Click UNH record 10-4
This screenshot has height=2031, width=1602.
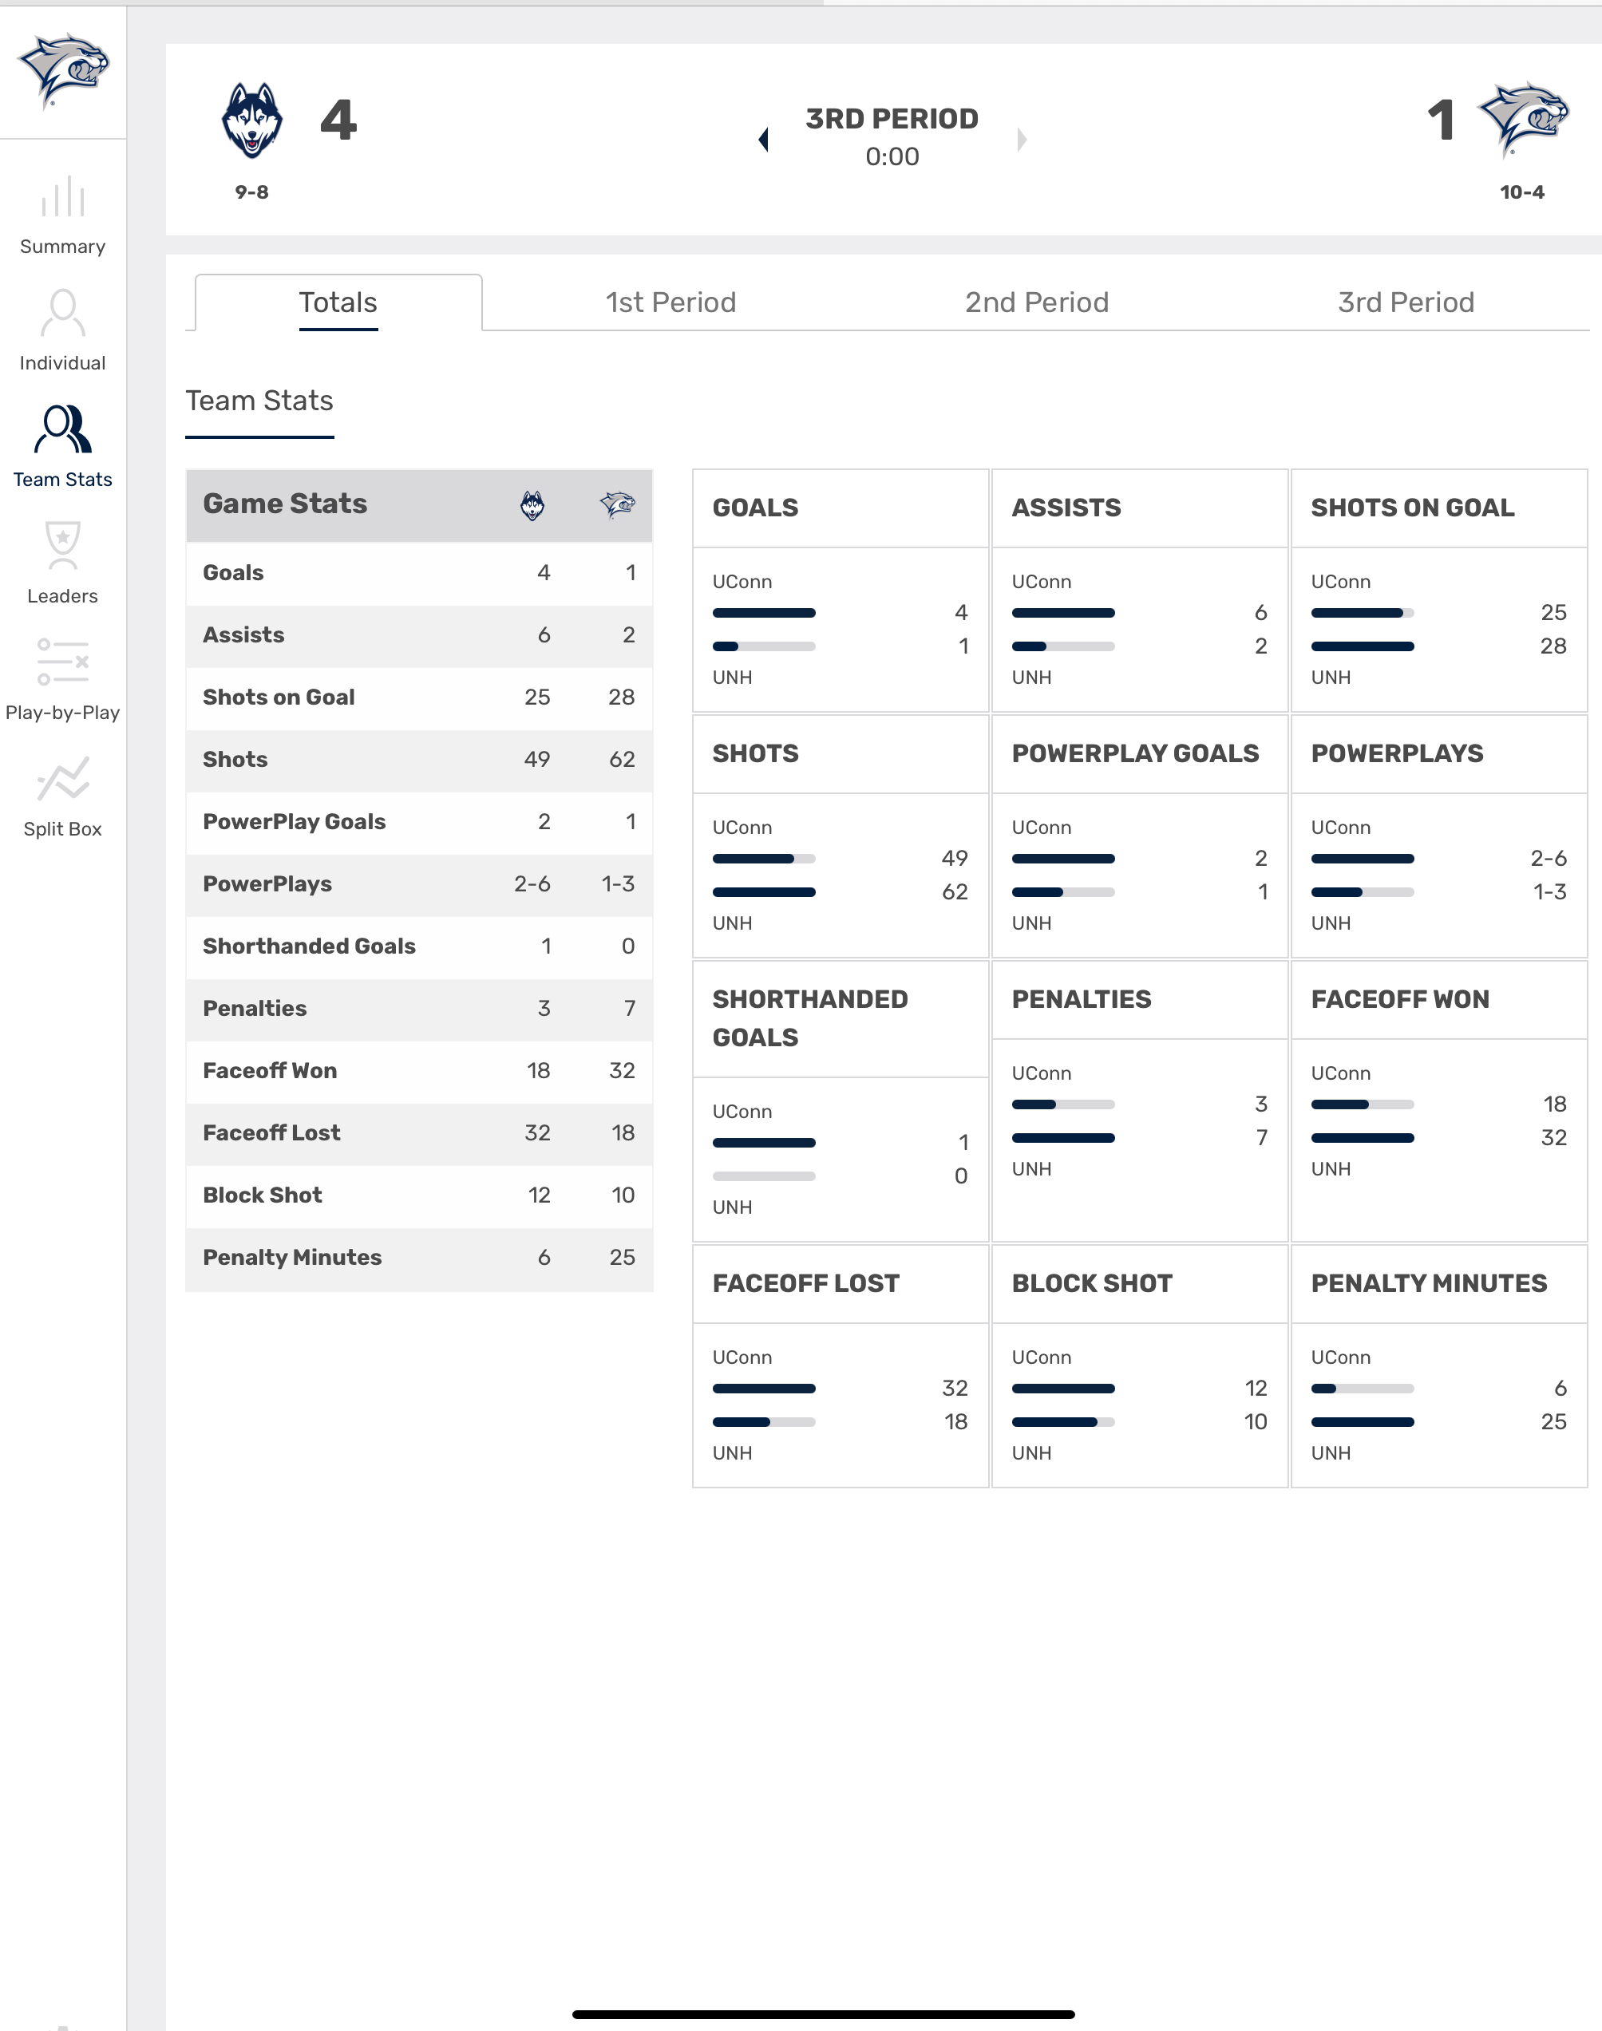point(1522,192)
